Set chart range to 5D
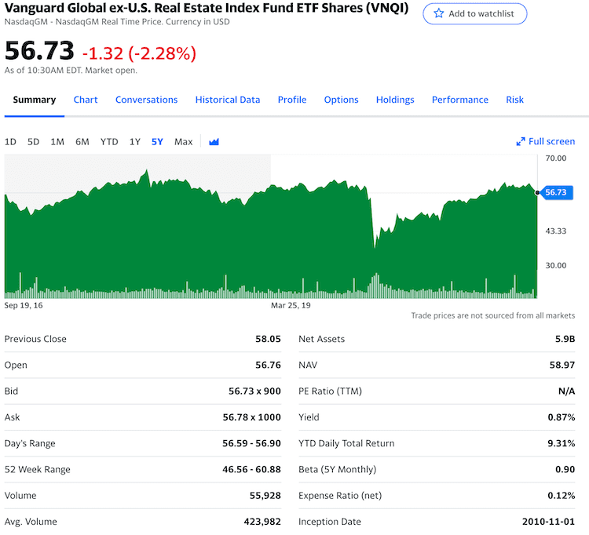The image size is (589, 535). [34, 142]
